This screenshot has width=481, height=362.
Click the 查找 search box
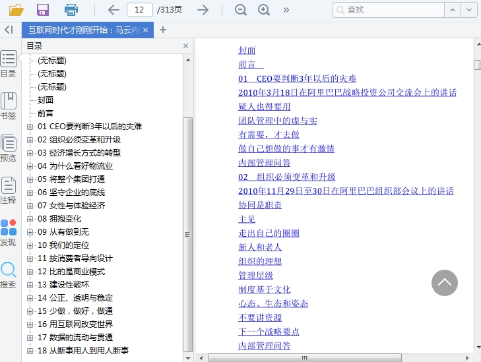point(389,10)
